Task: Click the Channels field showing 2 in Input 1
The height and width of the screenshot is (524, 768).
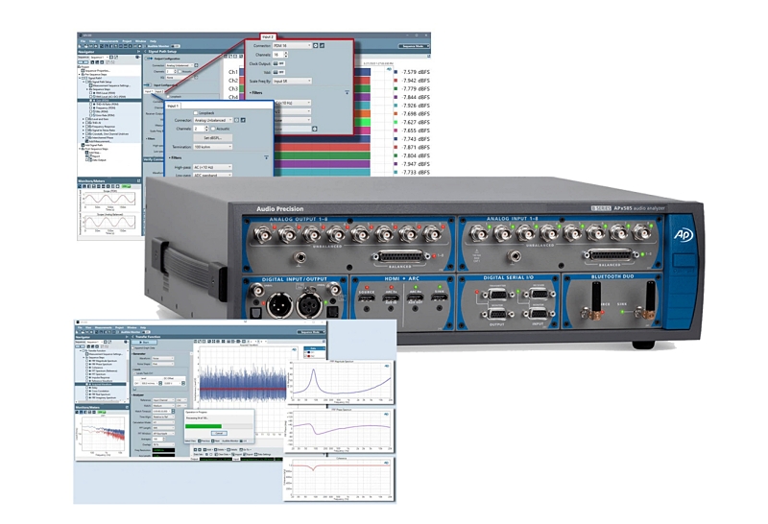Action: pyautogui.click(x=199, y=129)
